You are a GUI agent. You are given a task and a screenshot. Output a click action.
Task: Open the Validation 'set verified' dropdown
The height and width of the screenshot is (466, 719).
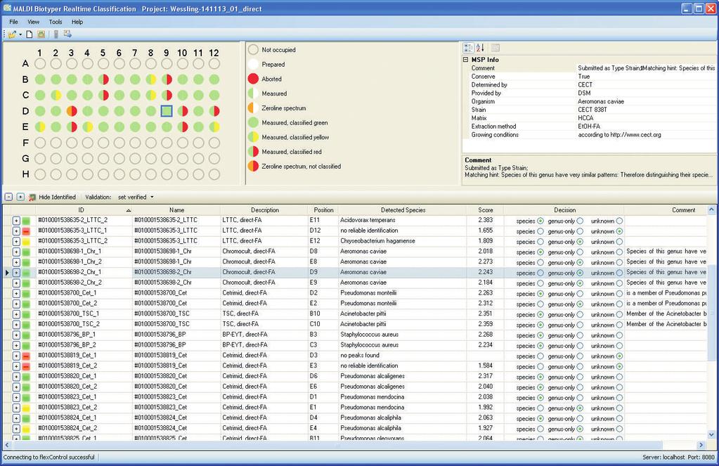coord(136,198)
